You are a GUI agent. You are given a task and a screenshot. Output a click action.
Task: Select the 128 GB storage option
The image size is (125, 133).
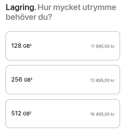click(x=63, y=46)
